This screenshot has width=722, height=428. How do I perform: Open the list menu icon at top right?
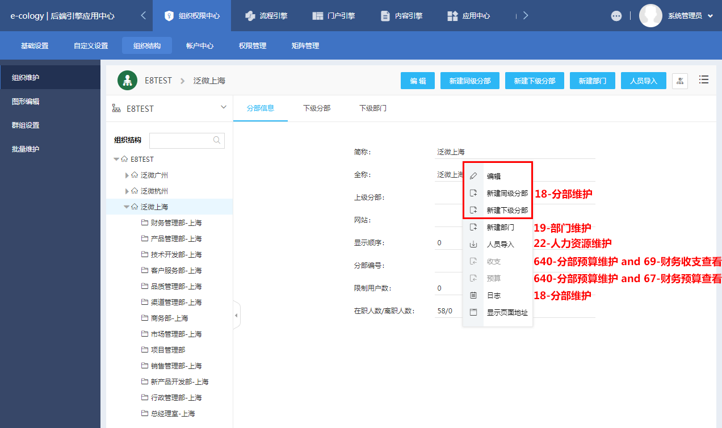[704, 80]
